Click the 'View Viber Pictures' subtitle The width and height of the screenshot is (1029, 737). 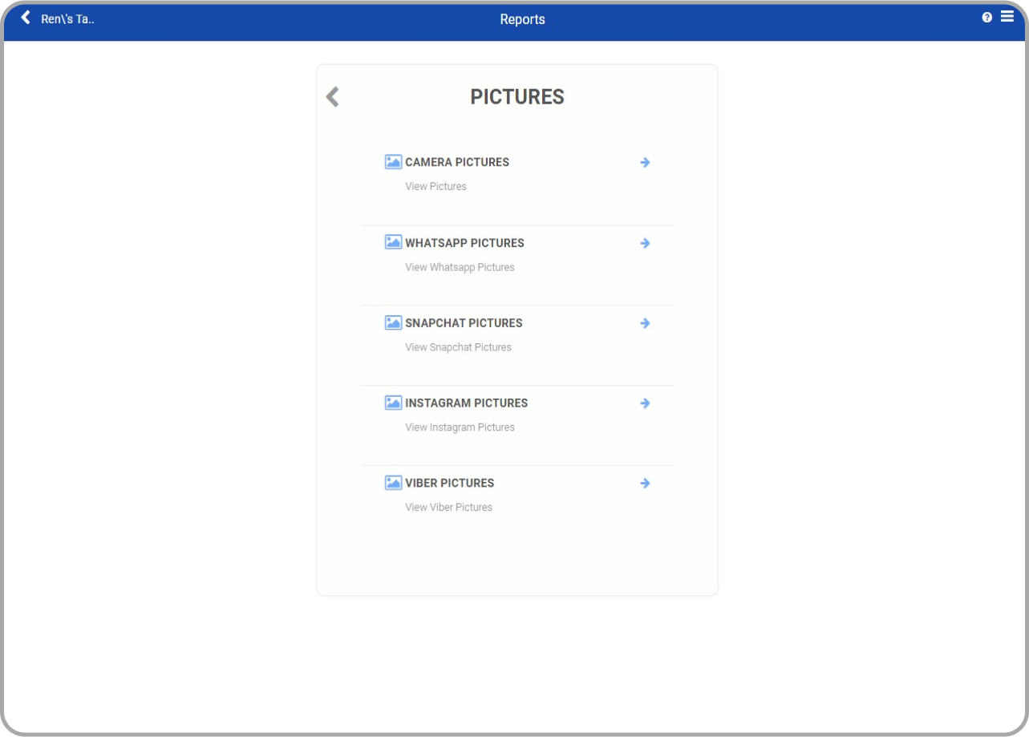448,508
